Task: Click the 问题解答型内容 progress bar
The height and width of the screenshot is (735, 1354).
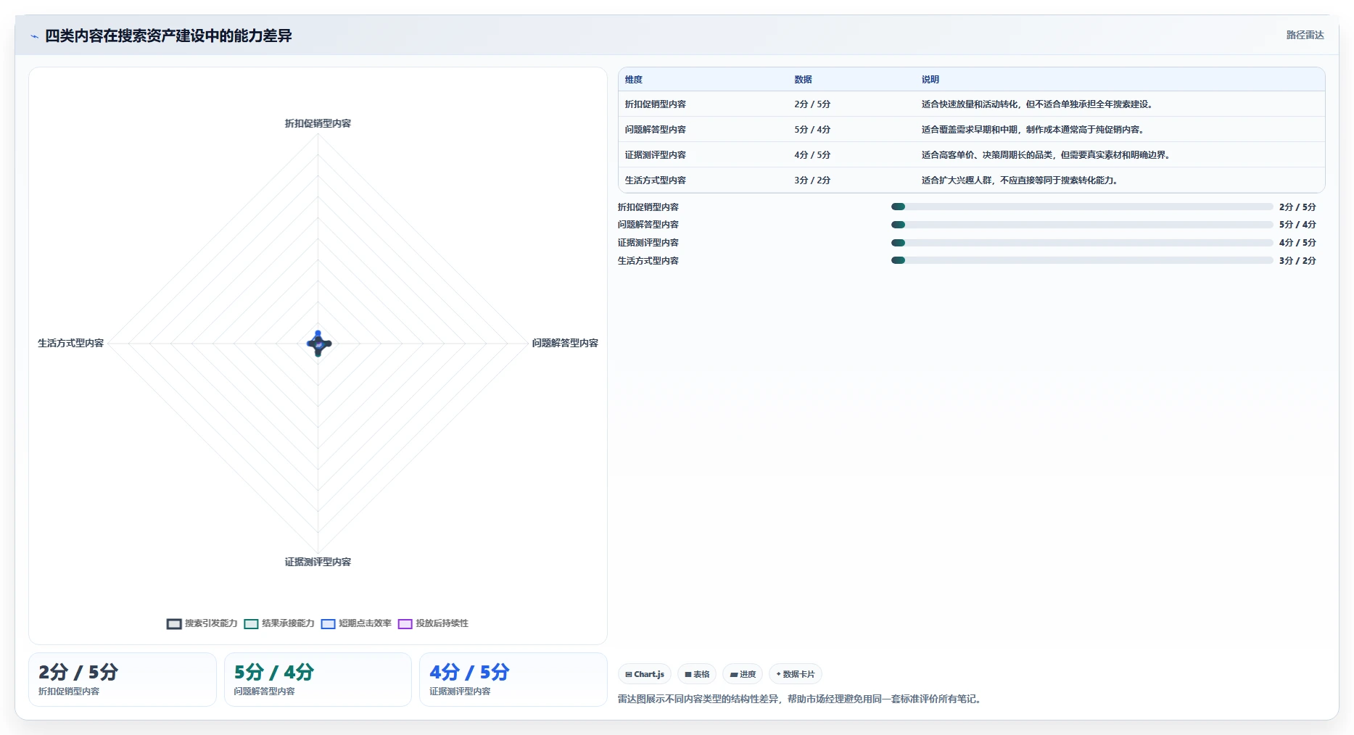Action: (x=1082, y=225)
